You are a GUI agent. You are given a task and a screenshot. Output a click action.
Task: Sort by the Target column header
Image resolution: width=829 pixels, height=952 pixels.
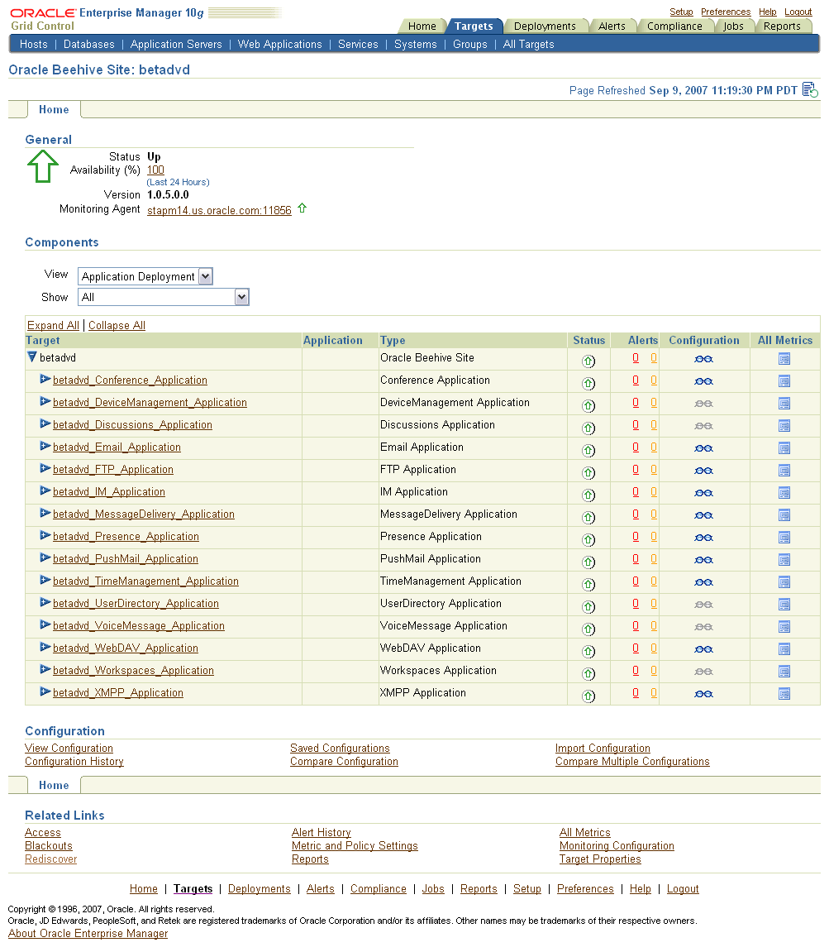click(42, 341)
